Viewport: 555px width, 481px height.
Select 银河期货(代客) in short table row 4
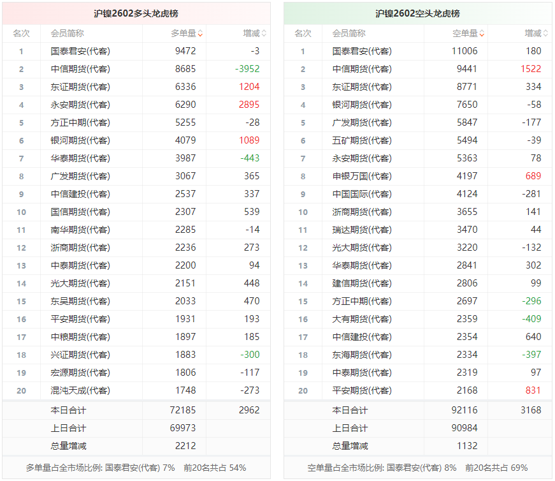(362, 105)
